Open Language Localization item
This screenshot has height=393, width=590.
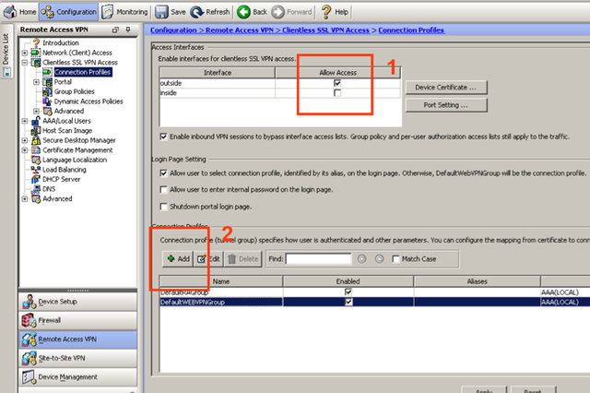tap(75, 160)
